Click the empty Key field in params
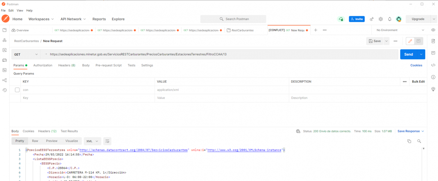The height and width of the screenshot is (181, 438). click(x=88, y=98)
